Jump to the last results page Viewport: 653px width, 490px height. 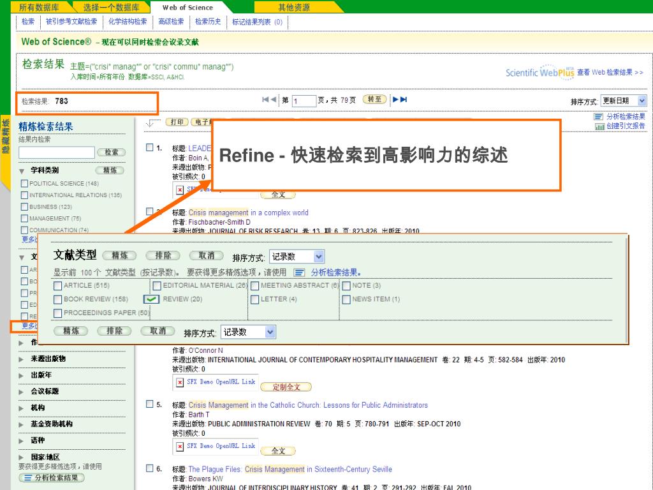pos(404,100)
